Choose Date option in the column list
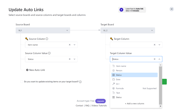 (x=118, y=80)
